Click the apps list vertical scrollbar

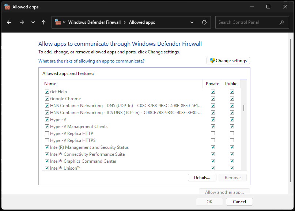(244, 108)
